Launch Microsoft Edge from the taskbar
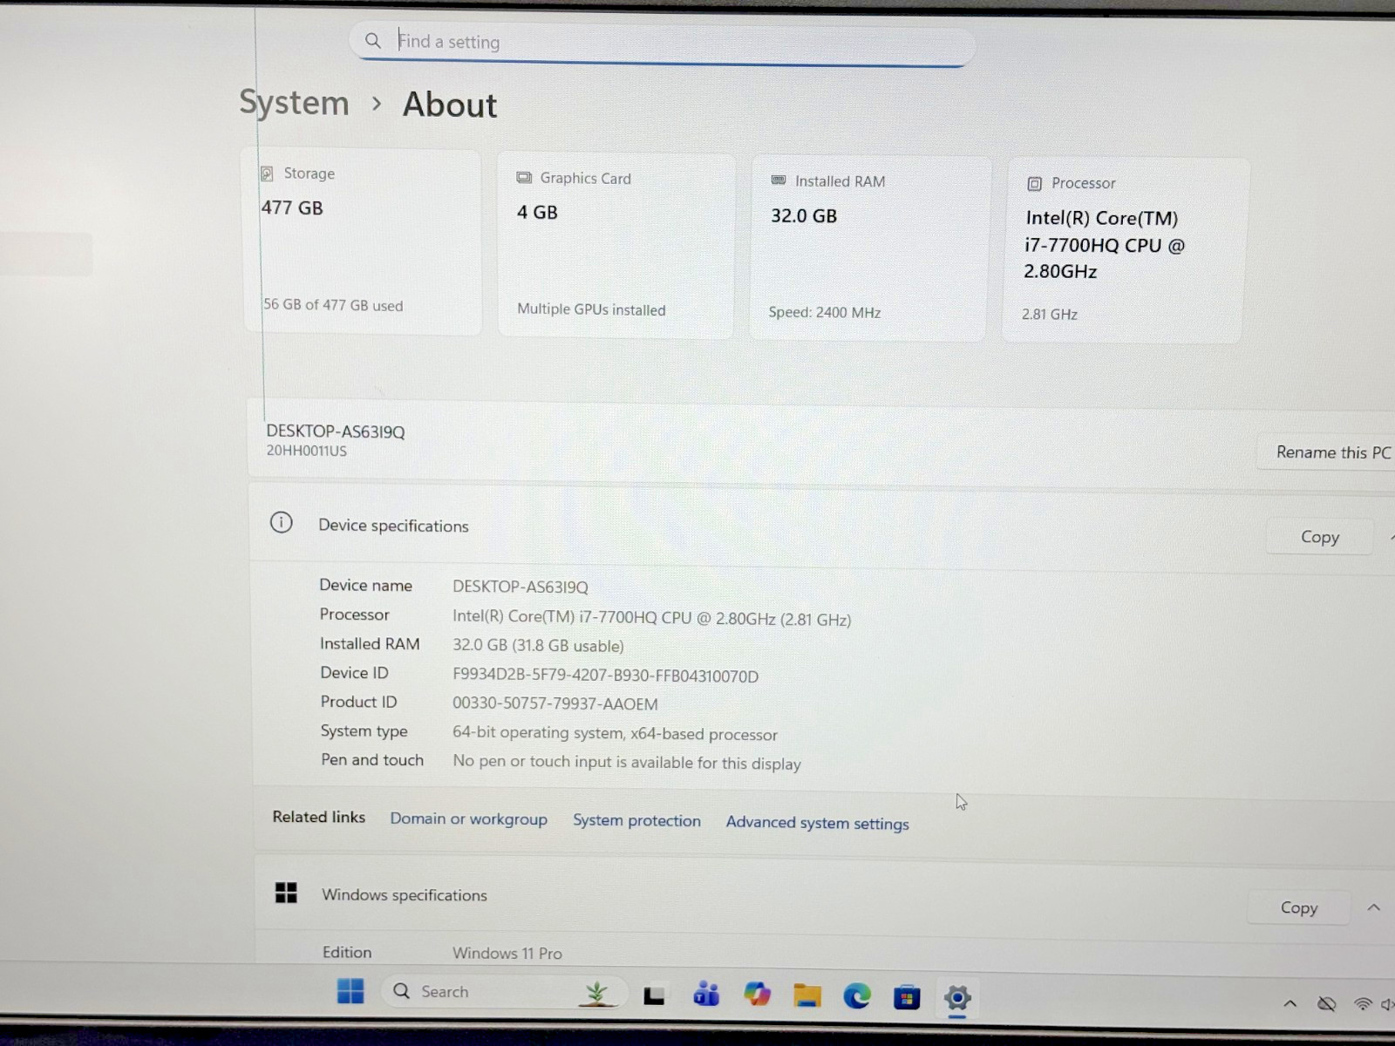The height and width of the screenshot is (1046, 1395). coord(857,995)
